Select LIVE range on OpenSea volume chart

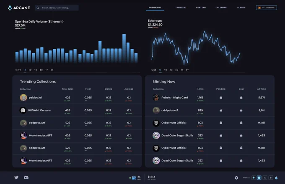(18, 70)
